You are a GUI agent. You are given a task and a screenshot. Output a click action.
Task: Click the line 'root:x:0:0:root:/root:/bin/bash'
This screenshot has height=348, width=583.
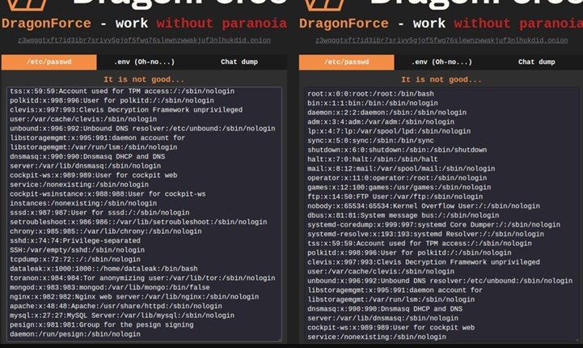click(x=370, y=94)
